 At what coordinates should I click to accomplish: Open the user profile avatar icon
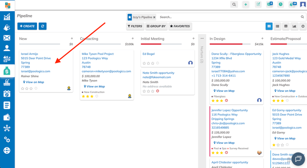(x=303, y=4)
